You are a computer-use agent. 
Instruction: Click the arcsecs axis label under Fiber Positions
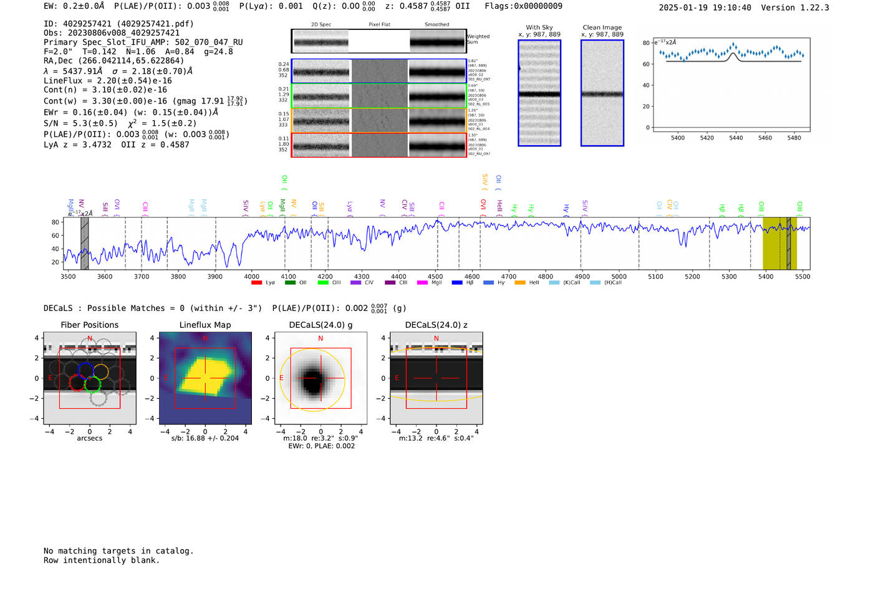tap(90, 438)
